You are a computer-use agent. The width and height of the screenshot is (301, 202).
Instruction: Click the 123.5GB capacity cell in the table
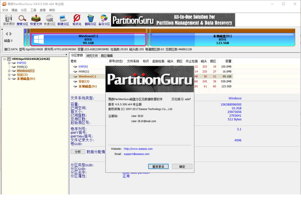click(x=227, y=86)
